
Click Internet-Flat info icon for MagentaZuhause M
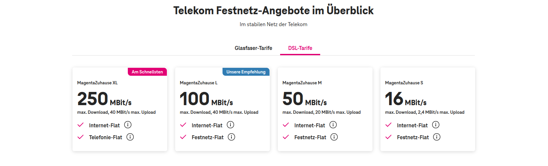(x=333, y=125)
